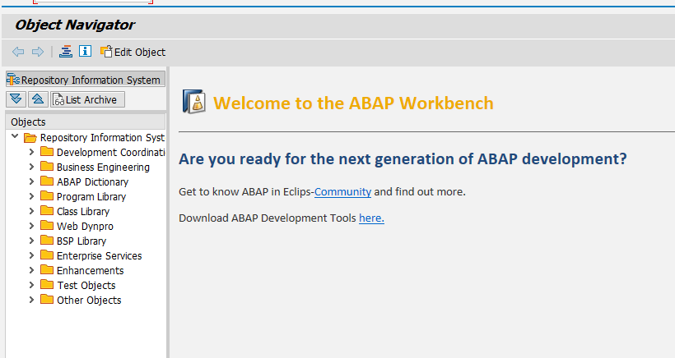The image size is (675, 358).
Task: Select the Program Library tree label
Action: tap(91, 196)
